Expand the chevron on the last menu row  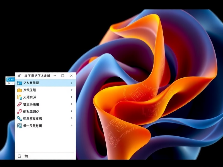71,126
